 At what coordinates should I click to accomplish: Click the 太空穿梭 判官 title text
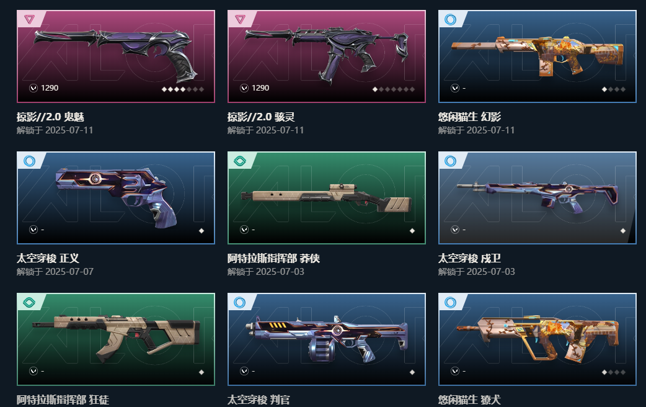[259, 400]
